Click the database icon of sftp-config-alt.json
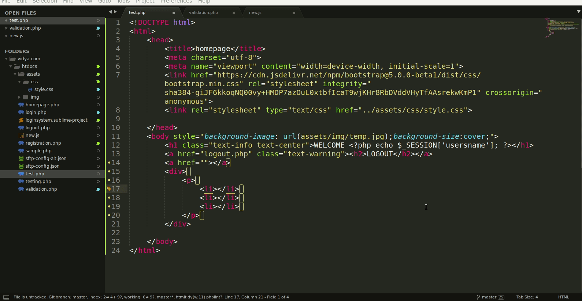The image size is (582, 301). point(21,159)
